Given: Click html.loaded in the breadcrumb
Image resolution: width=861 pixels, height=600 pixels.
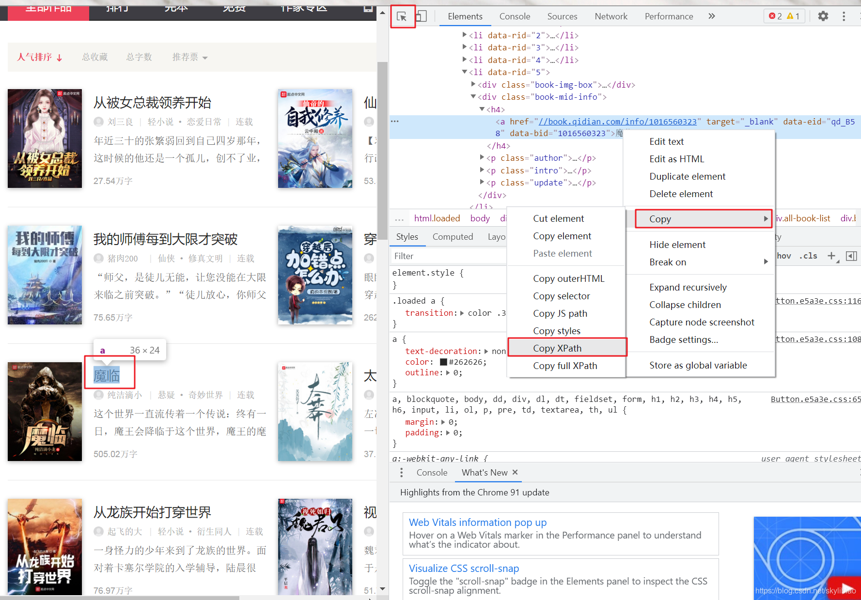Looking at the screenshot, I should coord(437,218).
